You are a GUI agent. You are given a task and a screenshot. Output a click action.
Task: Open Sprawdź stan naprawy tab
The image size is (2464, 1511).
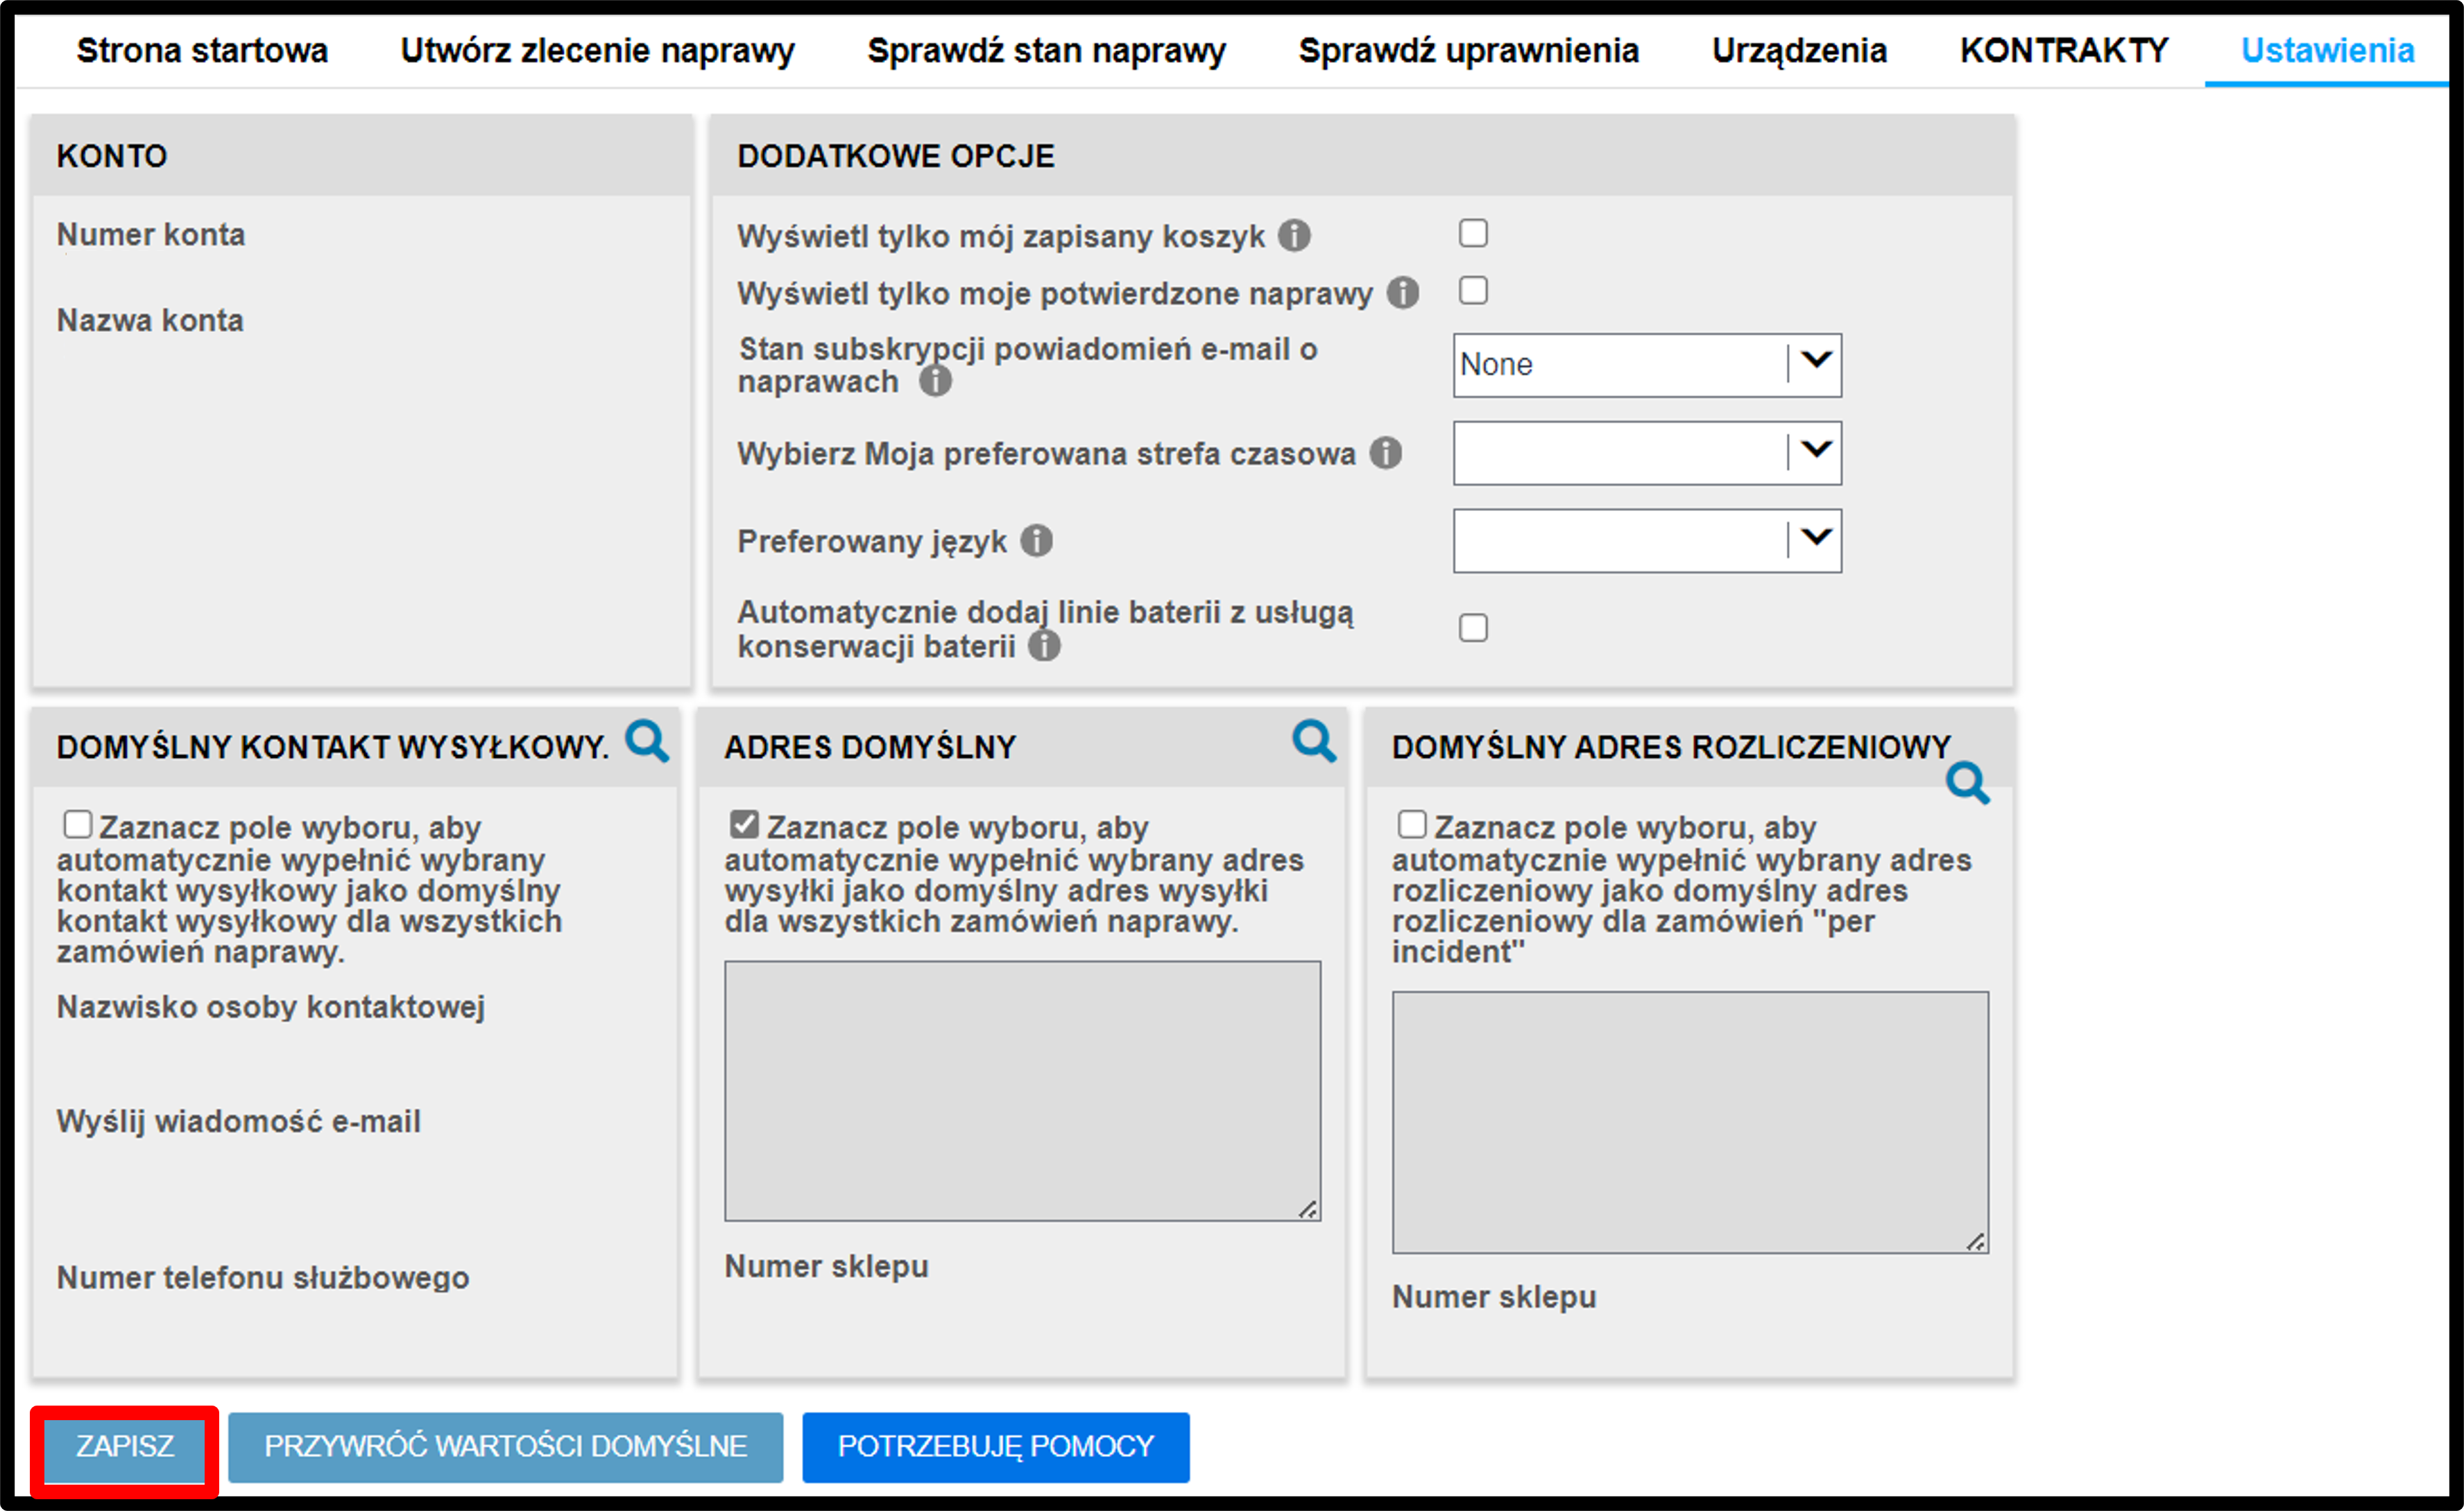click(x=1047, y=50)
